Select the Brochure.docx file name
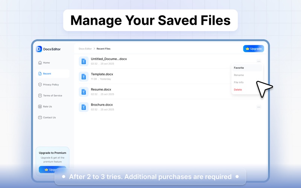The image size is (301, 188). point(102,105)
